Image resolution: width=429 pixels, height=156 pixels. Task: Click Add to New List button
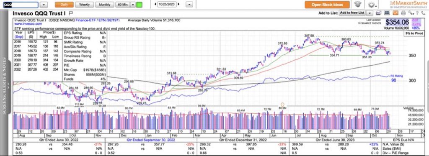pos(352,13)
